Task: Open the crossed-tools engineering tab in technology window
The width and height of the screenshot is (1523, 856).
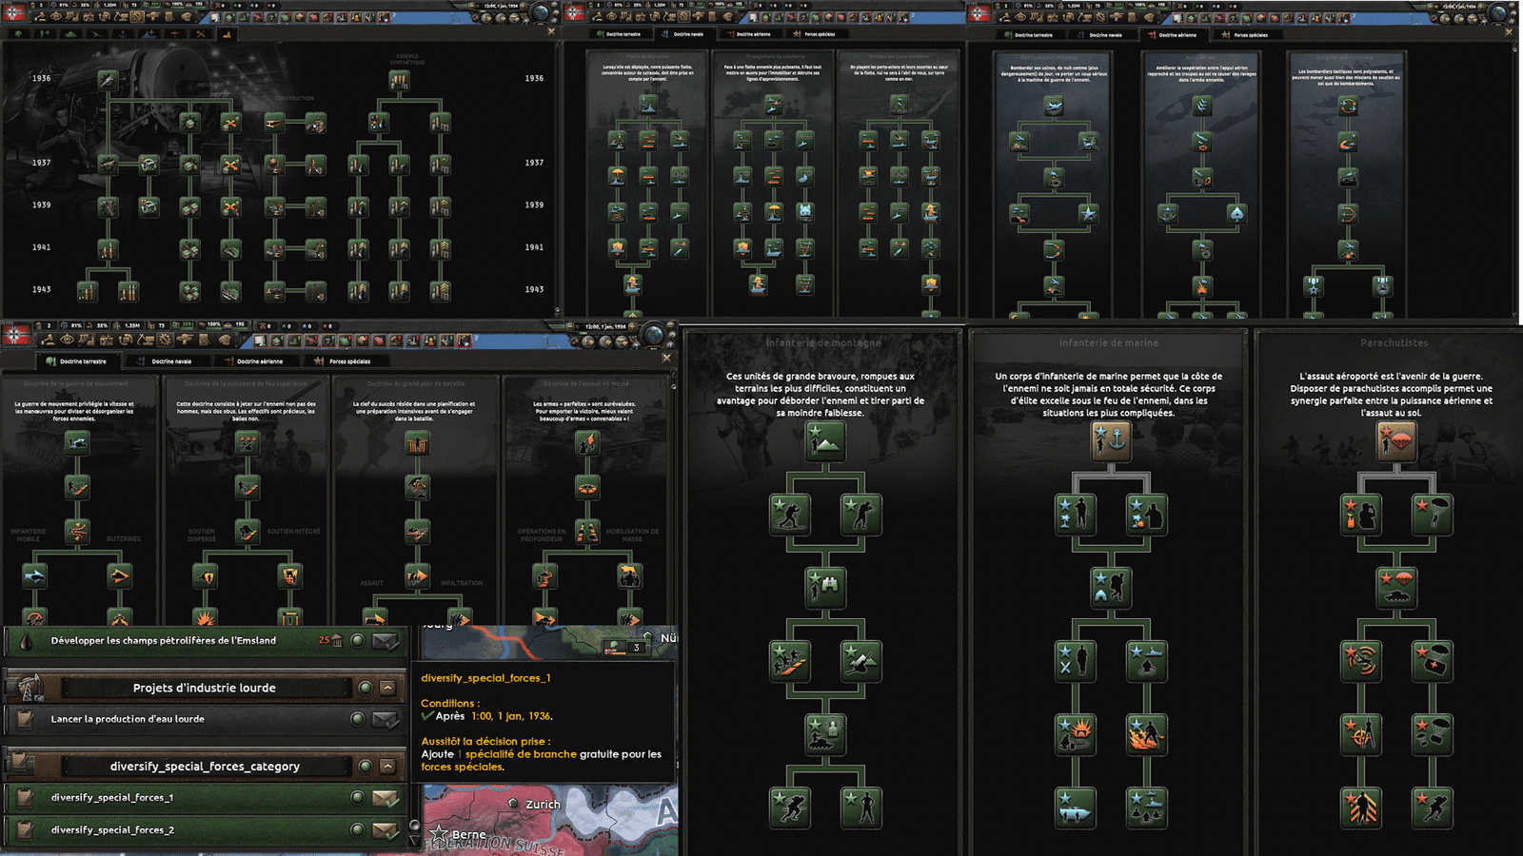Action: tap(200, 34)
